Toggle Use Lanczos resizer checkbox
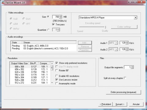This screenshot has width=147, height=110. (x=57, y=80)
